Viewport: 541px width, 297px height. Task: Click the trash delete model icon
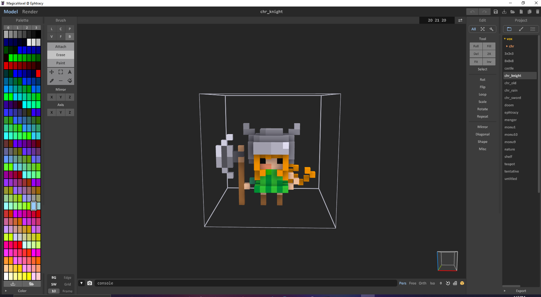(538, 12)
